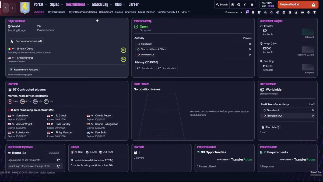323x182 pixels.
Task: Click refresh icon beside sell for profit objective
Action: 58,160
